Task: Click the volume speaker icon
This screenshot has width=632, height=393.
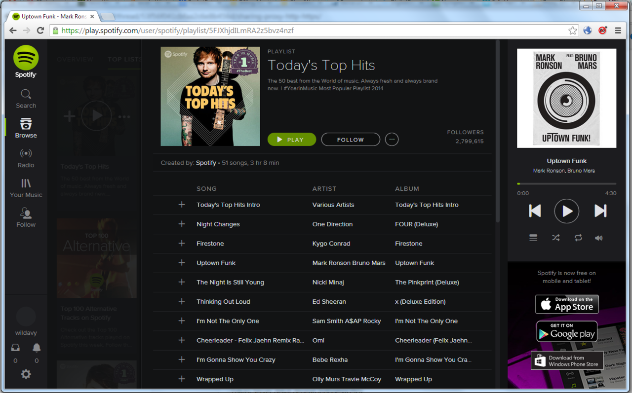Action: click(599, 238)
